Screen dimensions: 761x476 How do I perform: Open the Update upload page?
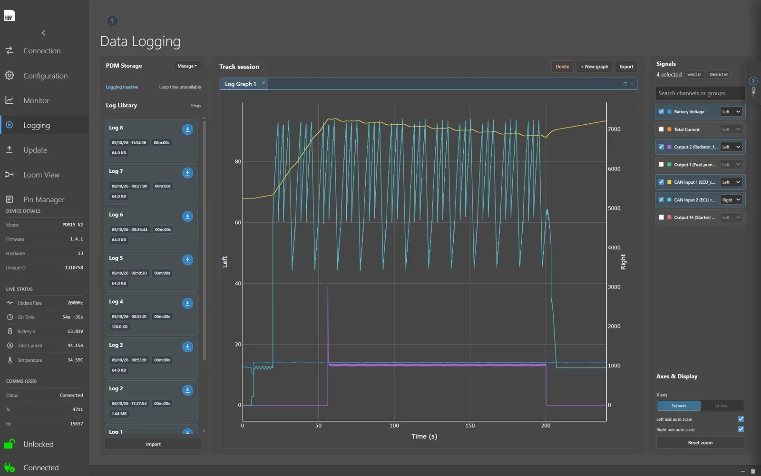tap(35, 150)
